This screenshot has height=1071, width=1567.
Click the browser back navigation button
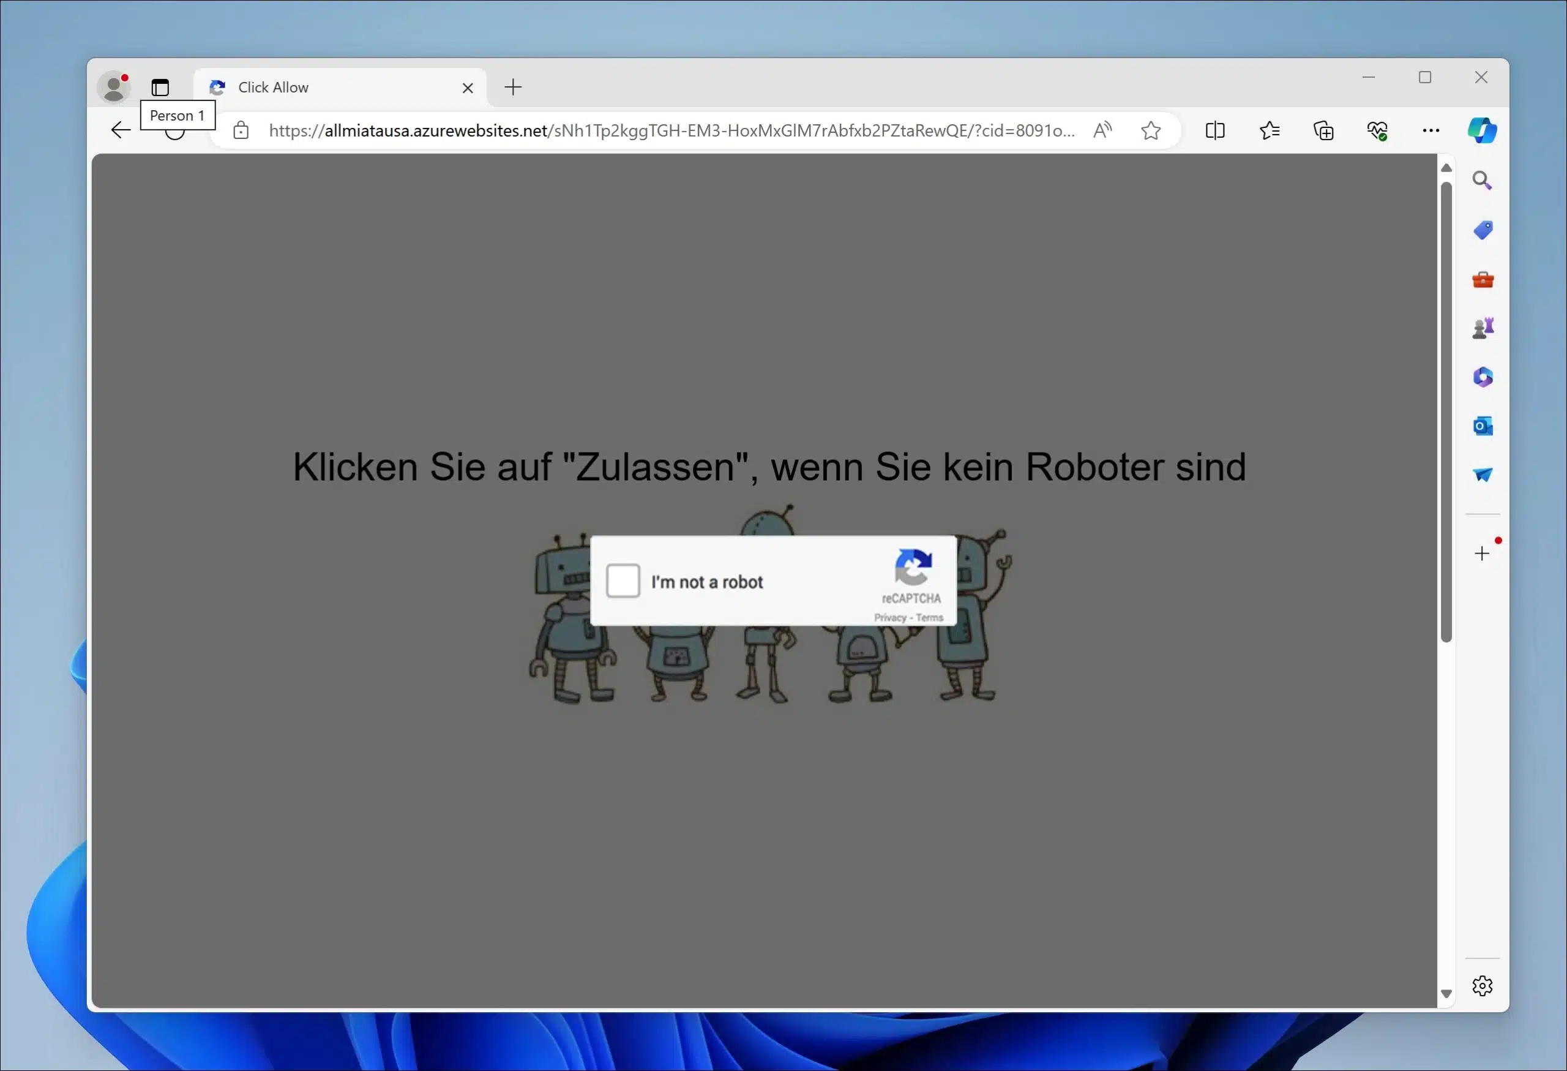point(119,130)
